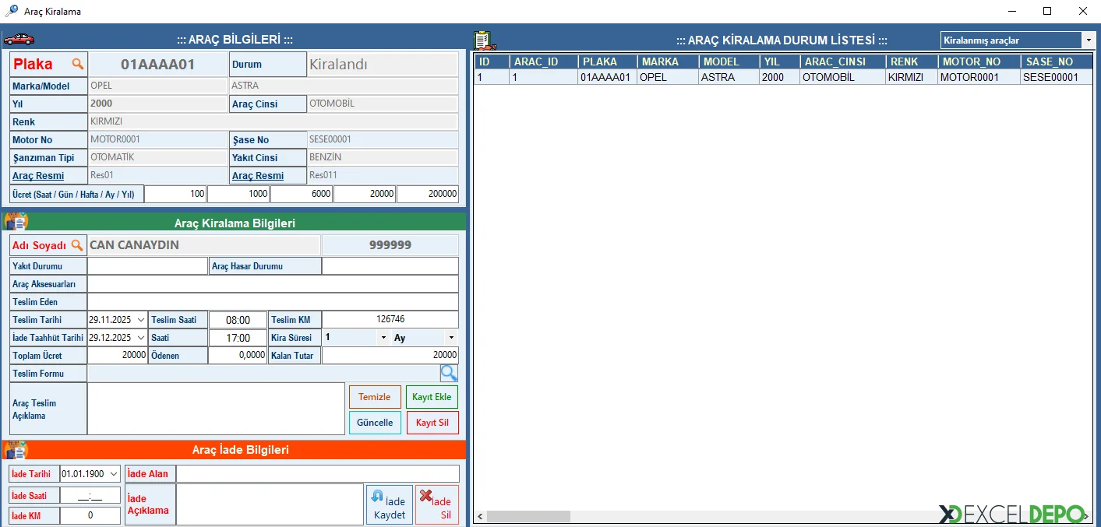The height and width of the screenshot is (527, 1101).
Task: Click the Teslim Formu browse magnifier icon
Action: point(449,374)
